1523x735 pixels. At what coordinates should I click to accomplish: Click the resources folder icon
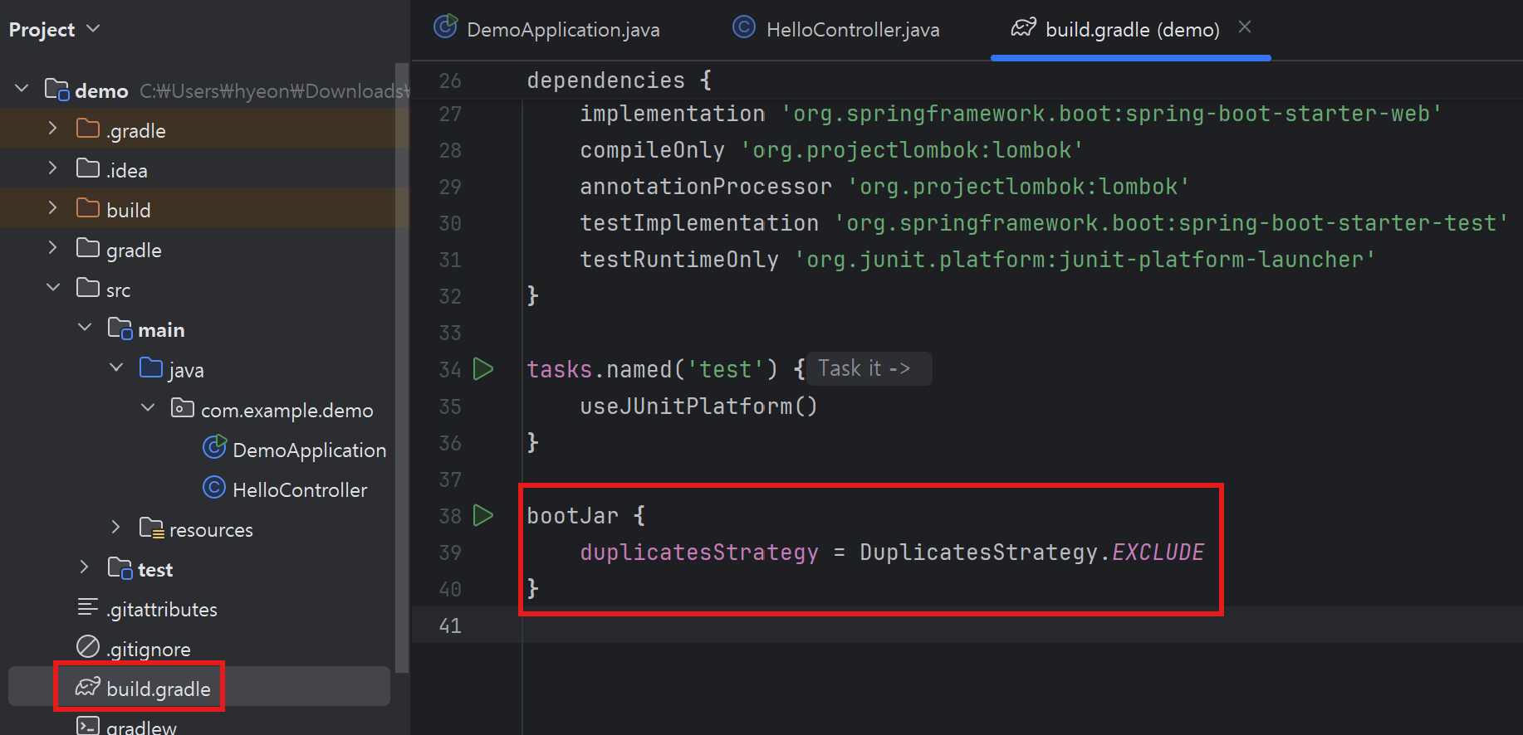(x=151, y=528)
